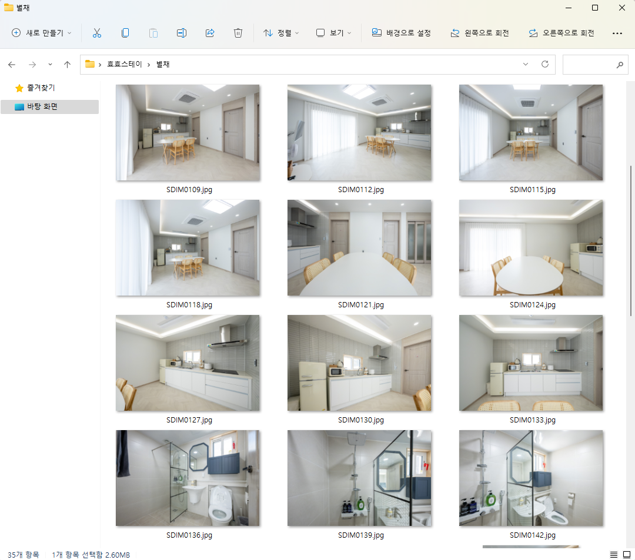Click the Rename icon

coord(182,33)
